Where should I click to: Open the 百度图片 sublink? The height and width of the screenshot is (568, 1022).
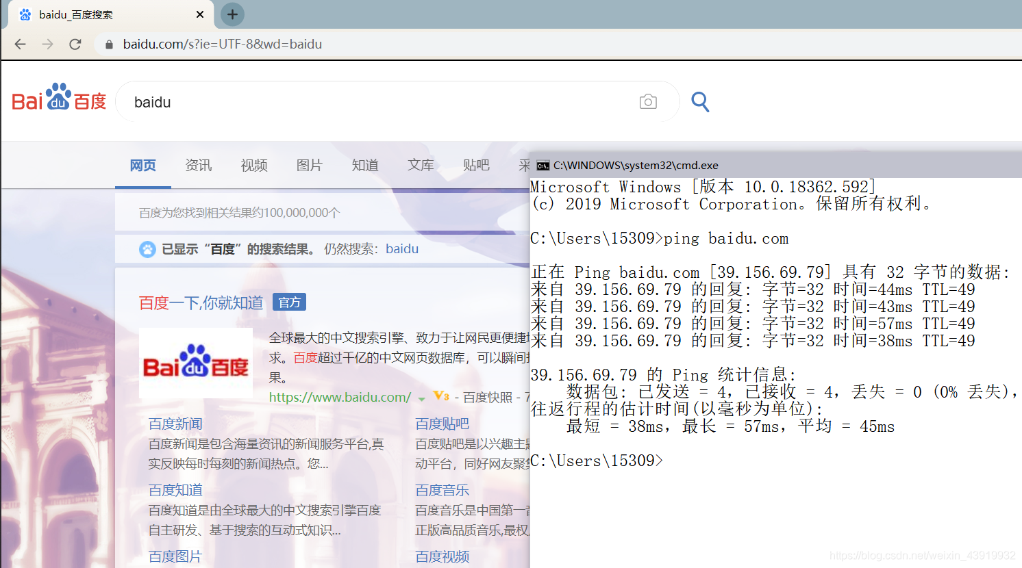(175, 557)
